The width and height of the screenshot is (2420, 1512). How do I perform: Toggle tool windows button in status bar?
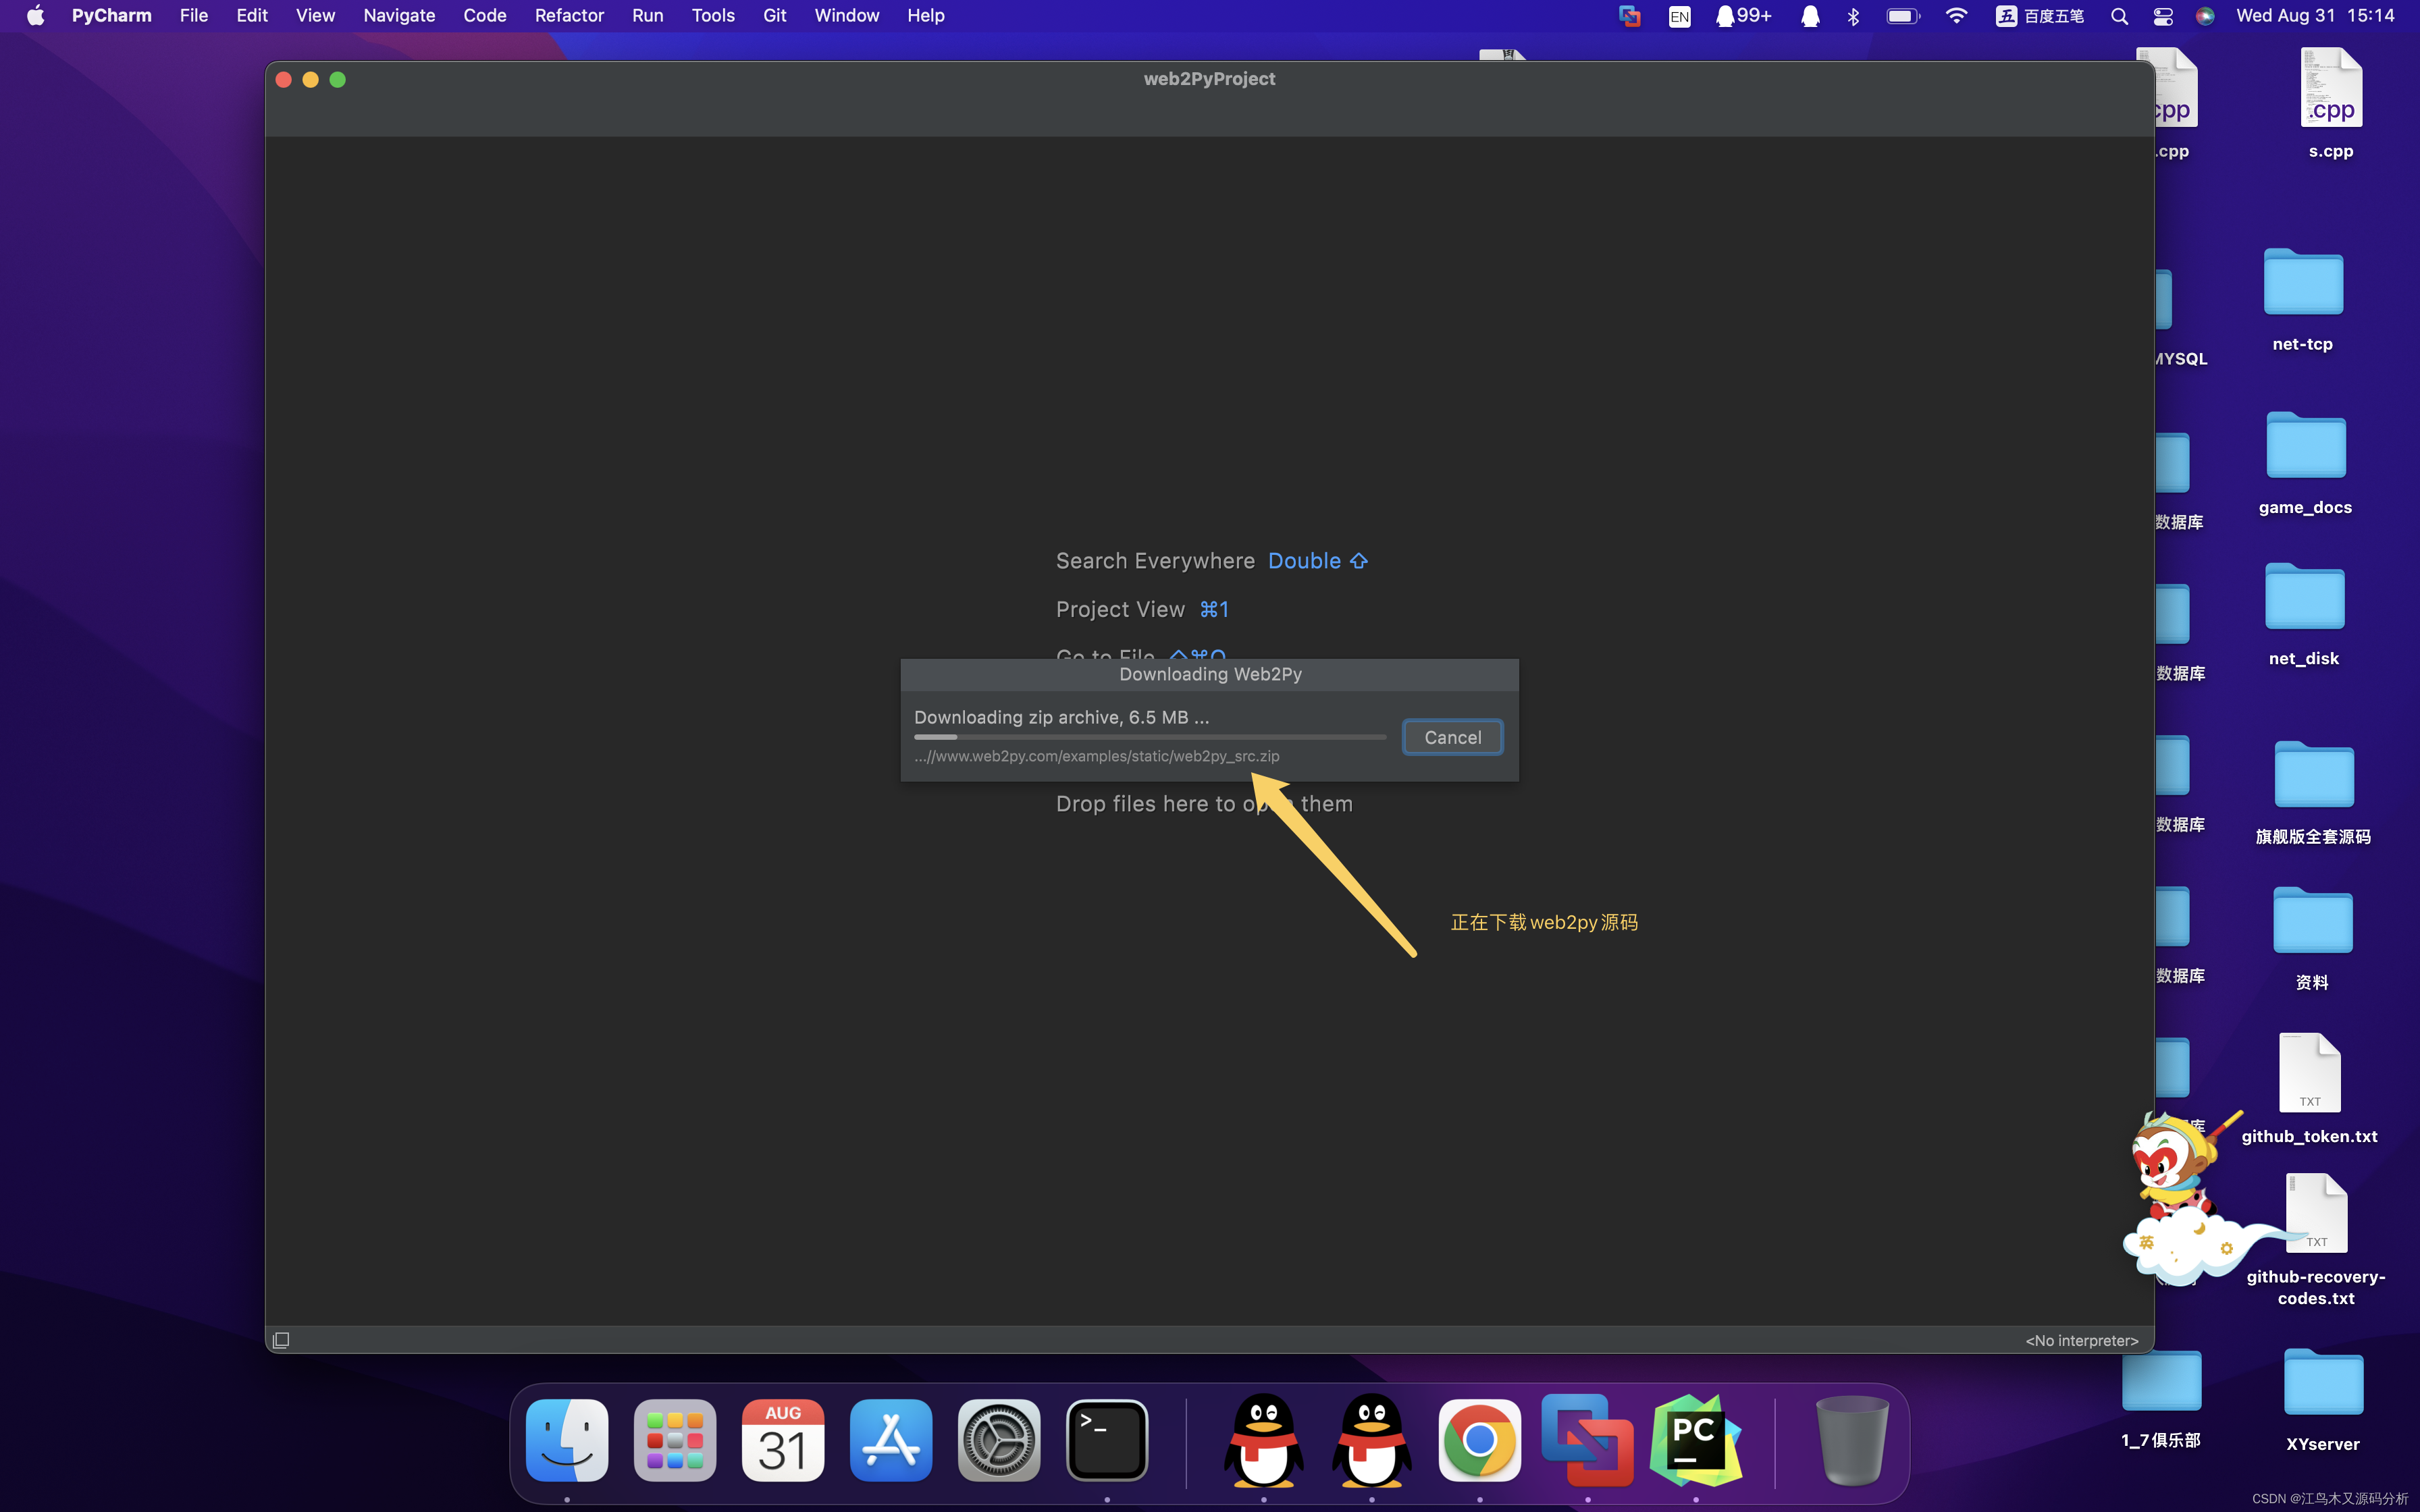click(281, 1340)
